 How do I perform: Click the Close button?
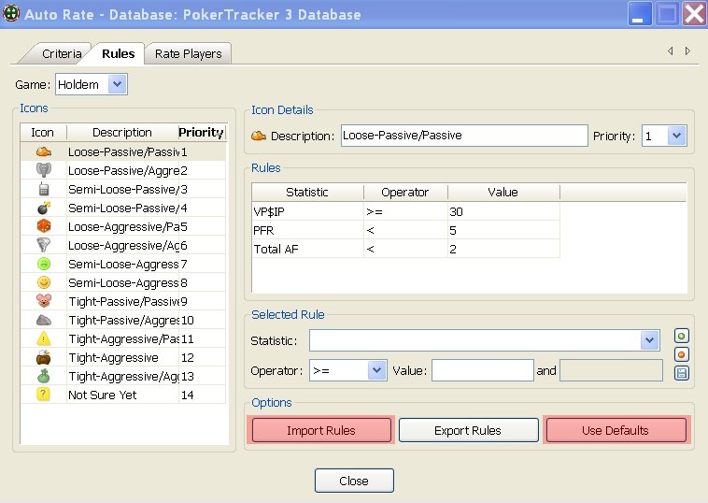pyautogui.click(x=354, y=481)
